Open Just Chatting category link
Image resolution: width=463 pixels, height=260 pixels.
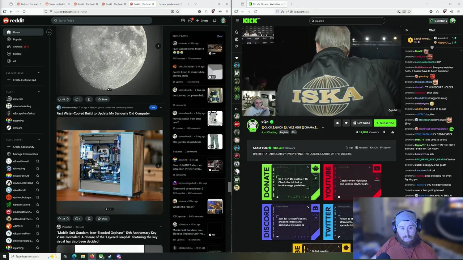click(x=269, y=132)
